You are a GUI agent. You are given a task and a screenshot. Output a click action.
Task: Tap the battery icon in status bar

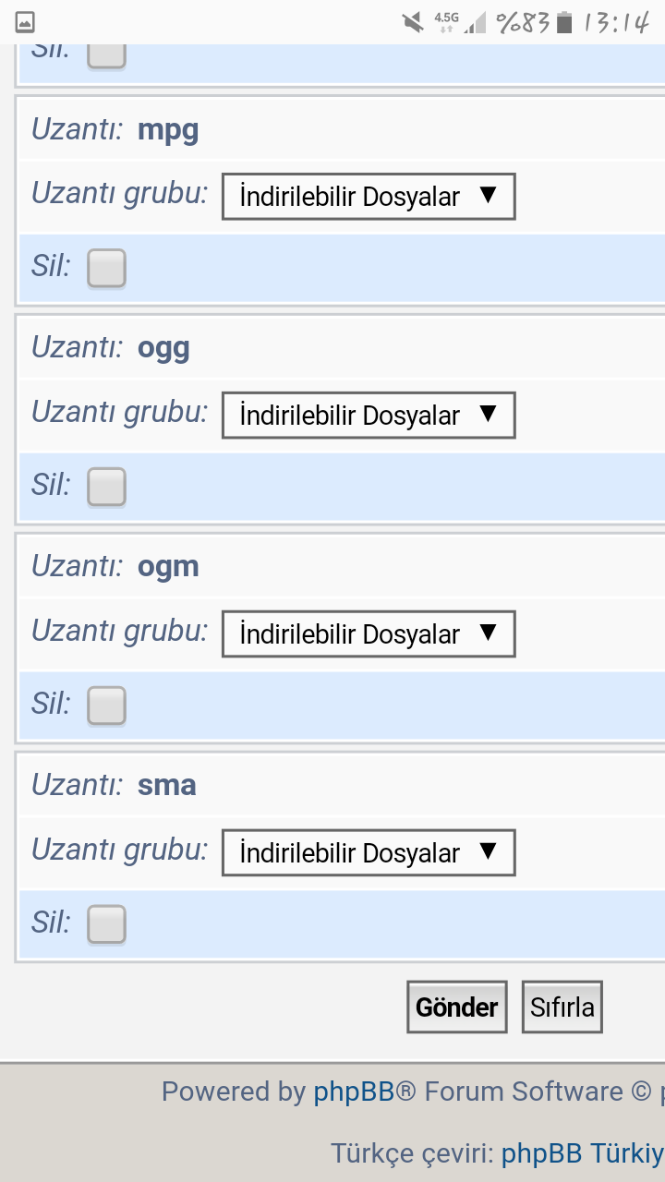point(564,22)
